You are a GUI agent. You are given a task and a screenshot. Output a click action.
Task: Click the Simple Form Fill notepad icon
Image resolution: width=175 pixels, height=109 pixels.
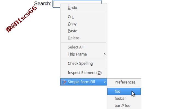[64, 82]
